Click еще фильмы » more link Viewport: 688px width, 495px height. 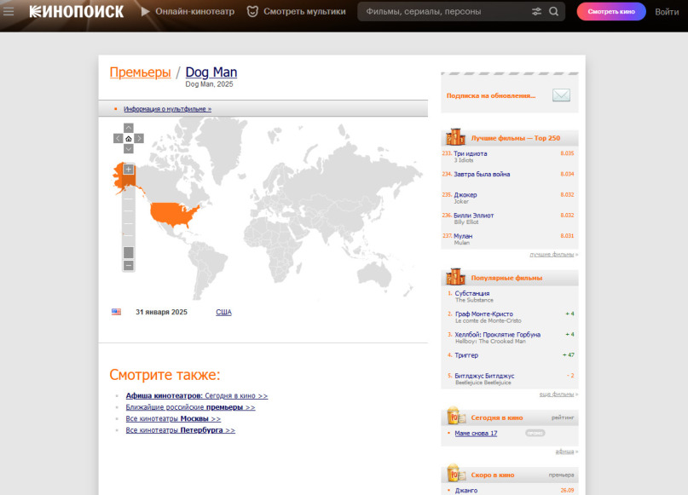(x=558, y=394)
